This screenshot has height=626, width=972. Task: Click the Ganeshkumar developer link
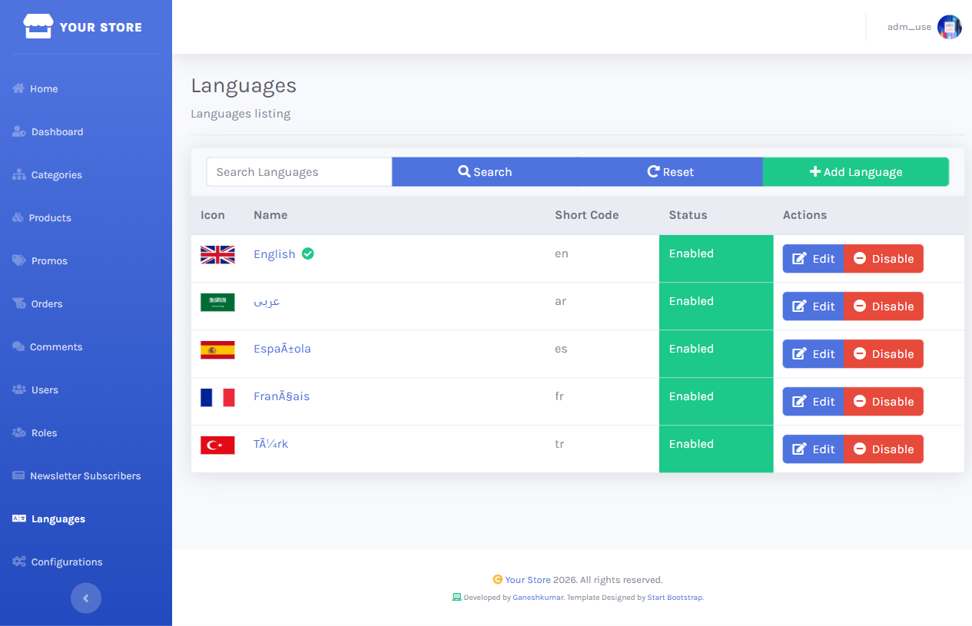pos(538,597)
